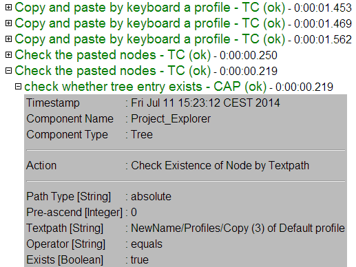Click the Exists Boolean value true
The height and width of the screenshot is (267, 356).
(140, 260)
